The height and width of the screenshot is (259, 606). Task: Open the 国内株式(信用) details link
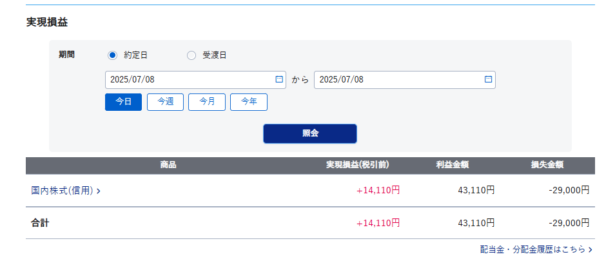[x=63, y=190]
